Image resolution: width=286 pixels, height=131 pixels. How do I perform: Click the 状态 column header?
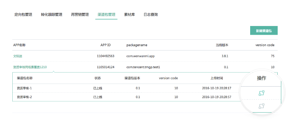click(x=98, y=78)
